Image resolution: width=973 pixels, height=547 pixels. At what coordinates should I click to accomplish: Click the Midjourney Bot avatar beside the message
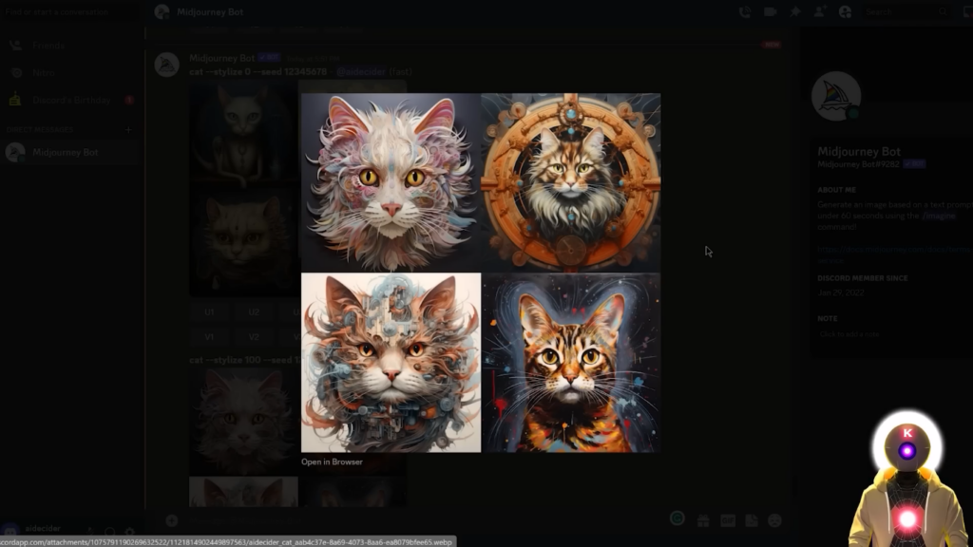167,65
